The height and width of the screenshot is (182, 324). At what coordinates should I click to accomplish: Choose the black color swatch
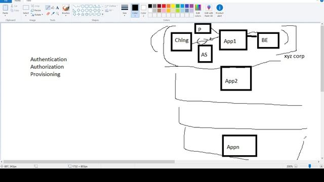(x=150, y=6)
